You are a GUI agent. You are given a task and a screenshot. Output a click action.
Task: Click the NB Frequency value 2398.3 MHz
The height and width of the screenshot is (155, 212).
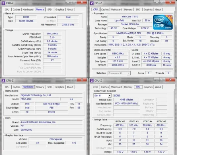[x=68, y=25]
